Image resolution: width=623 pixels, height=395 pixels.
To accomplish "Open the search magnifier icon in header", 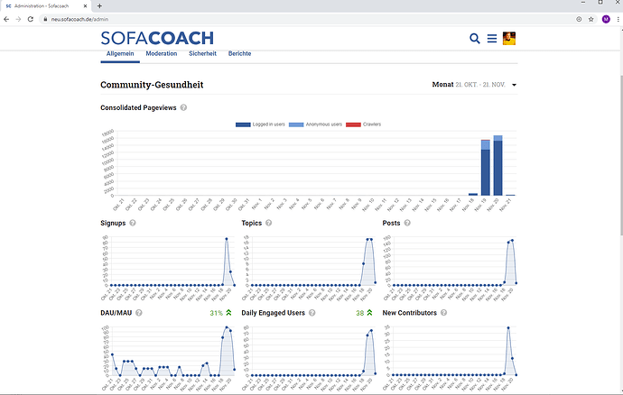I will point(475,39).
